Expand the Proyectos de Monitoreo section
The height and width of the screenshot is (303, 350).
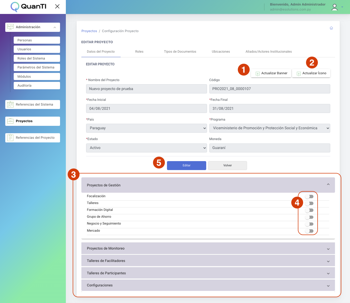pyautogui.click(x=208, y=248)
